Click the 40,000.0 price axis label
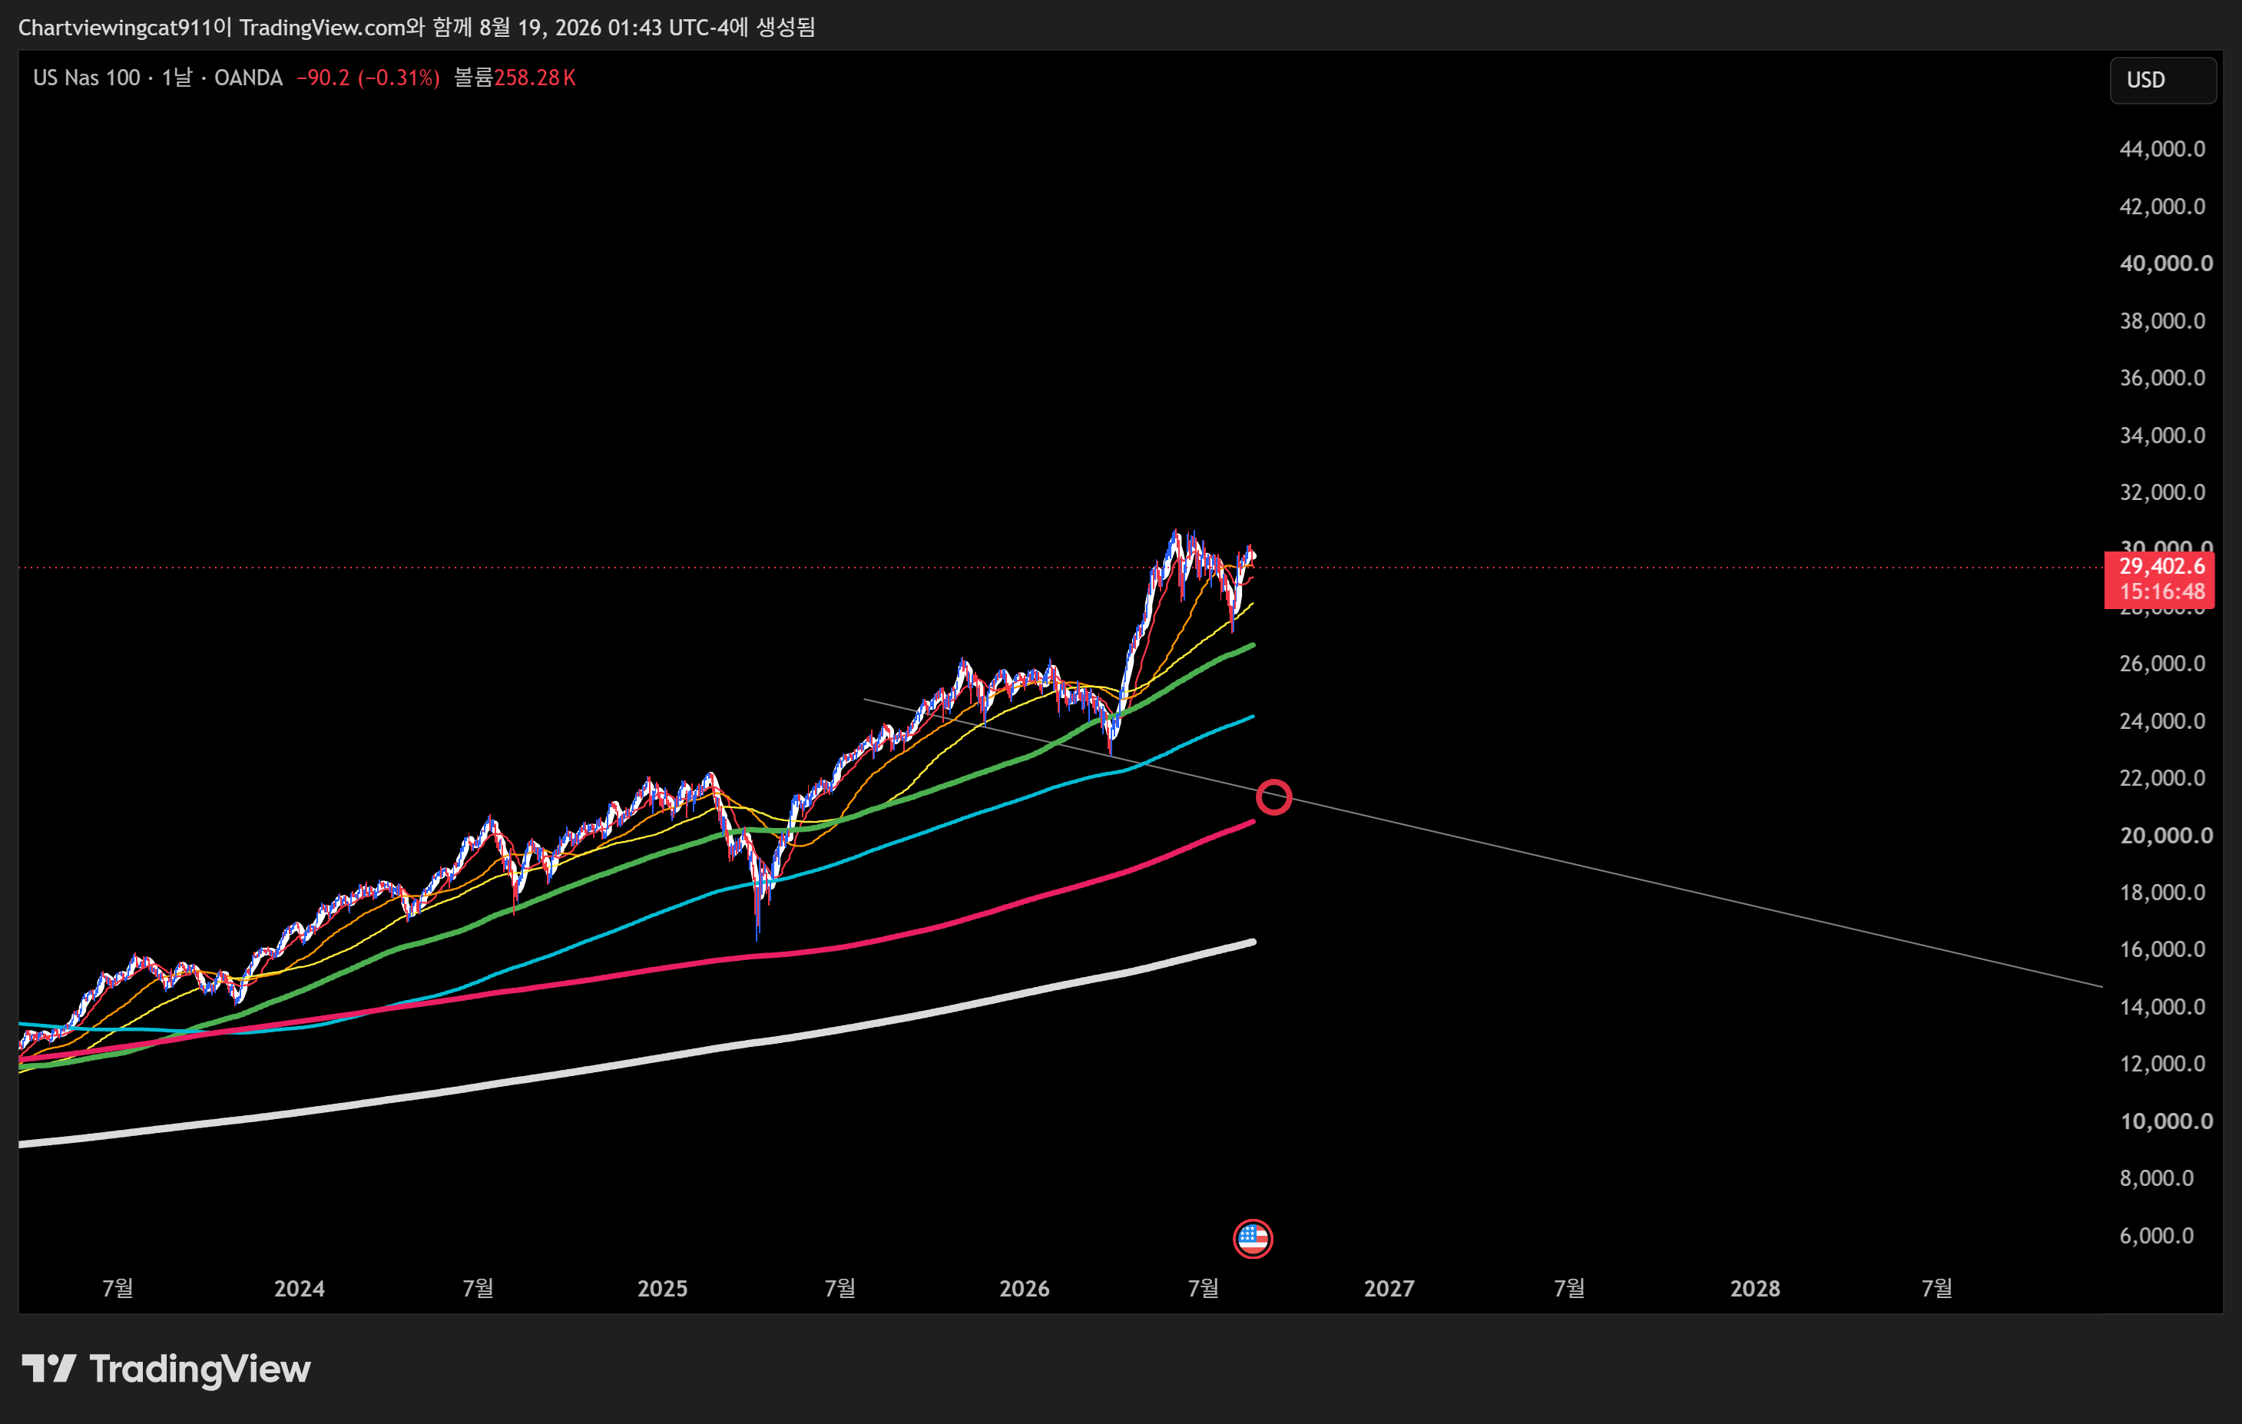 pyautogui.click(x=2166, y=263)
